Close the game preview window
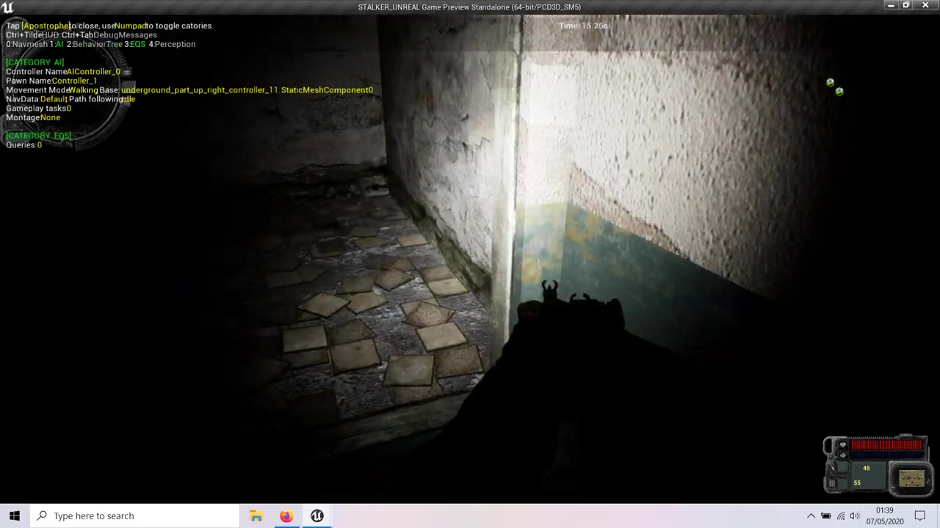This screenshot has height=528, width=940. point(926,6)
